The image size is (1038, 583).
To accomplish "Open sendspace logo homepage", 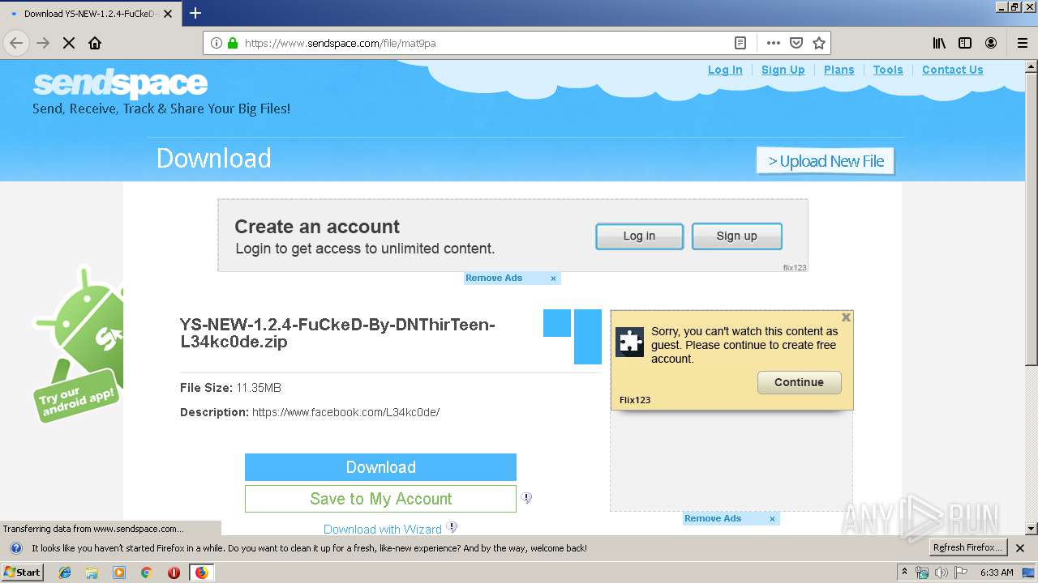I will pos(120,83).
